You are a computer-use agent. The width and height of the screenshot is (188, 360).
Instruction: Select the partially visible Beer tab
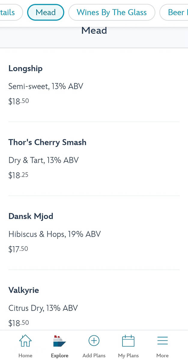click(x=174, y=12)
